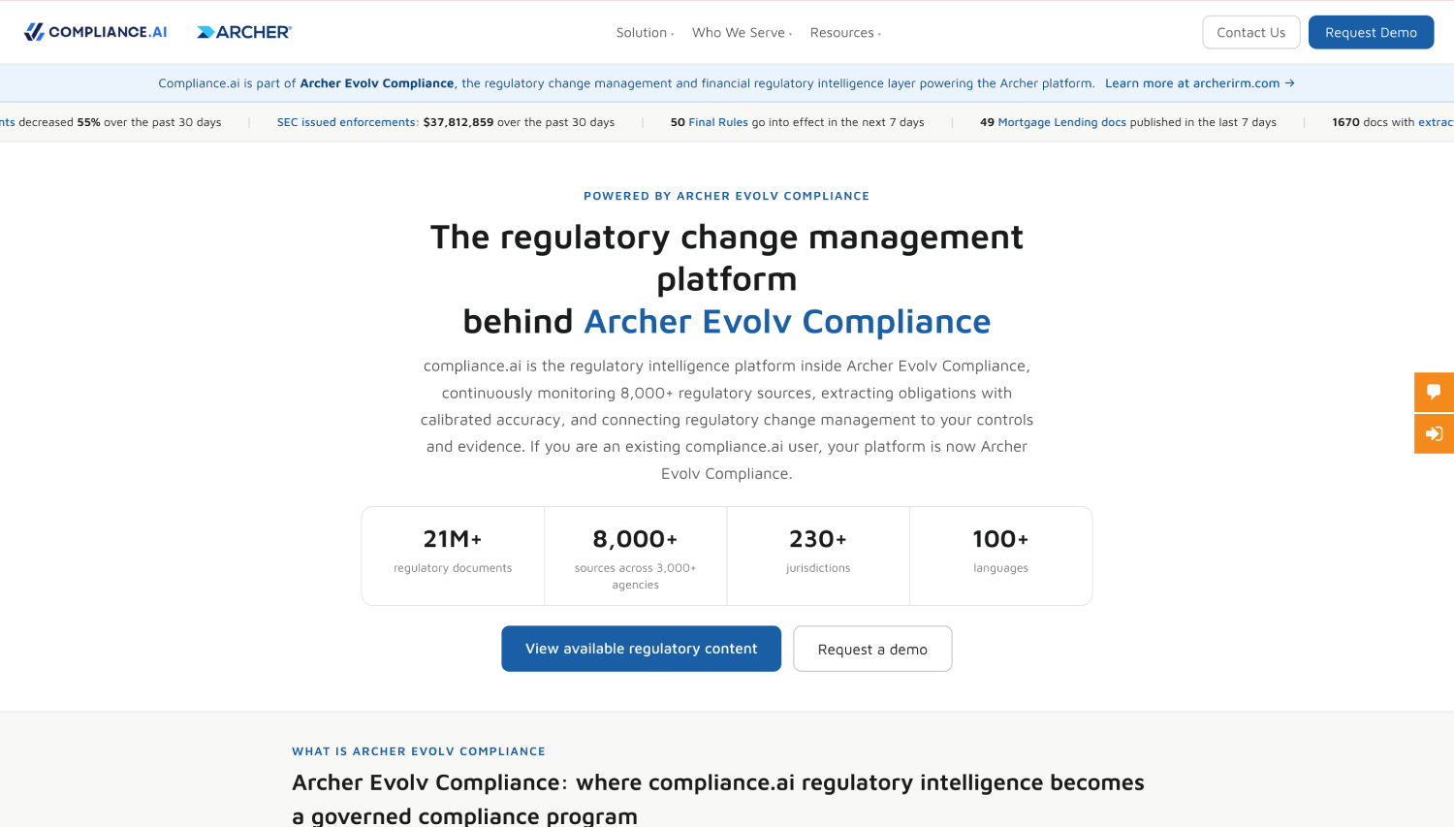Click the Compliance.ai logo
The width and height of the screenshot is (1454, 827).
coord(96,32)
